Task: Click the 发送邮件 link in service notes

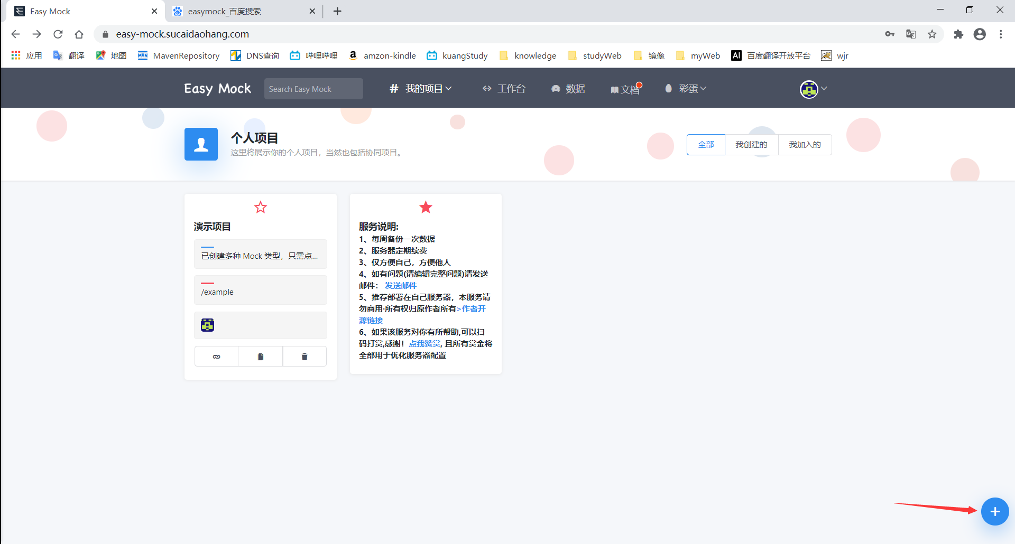Action: coord(400,285)
